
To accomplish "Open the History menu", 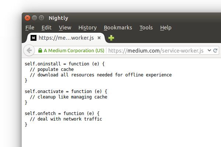I will (x=88, y=28).
